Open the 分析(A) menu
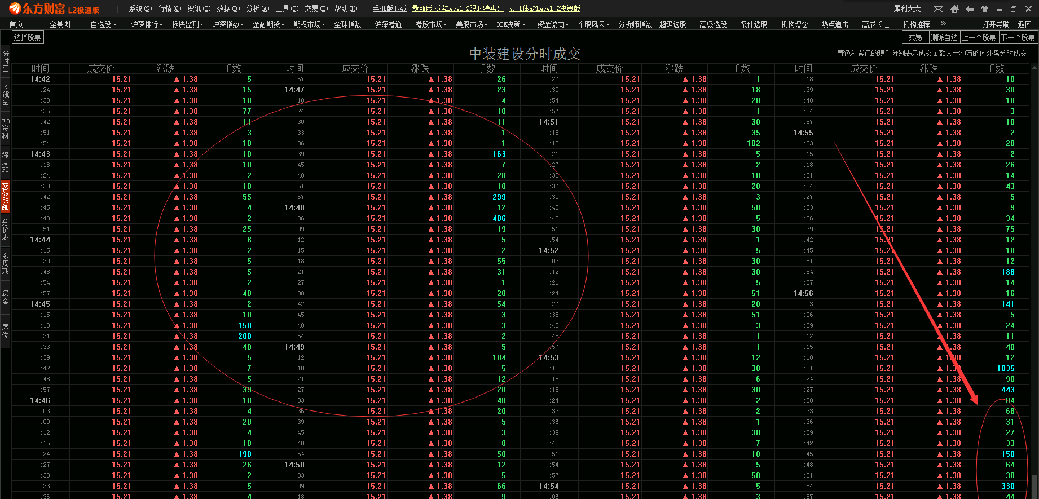Screen dimensions: 1039x499 point(257,8)
